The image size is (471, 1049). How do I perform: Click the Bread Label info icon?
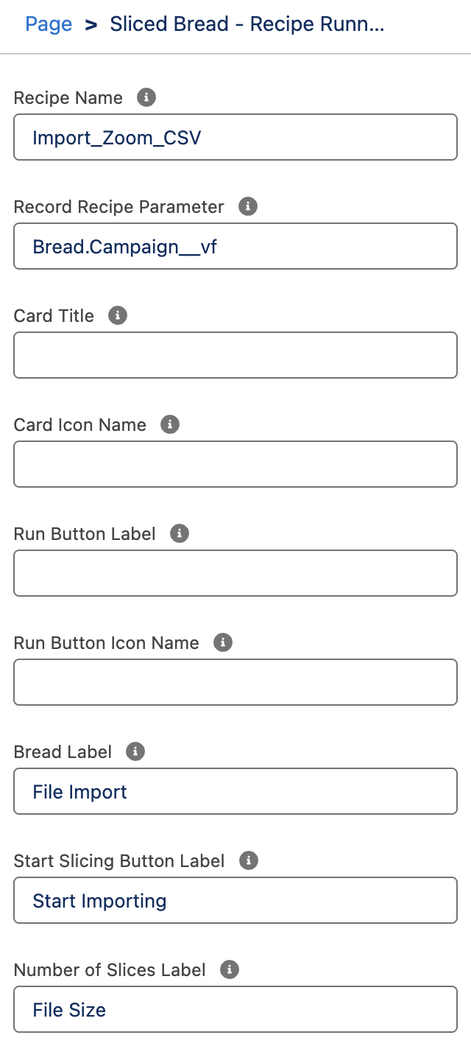(x=134, y=751)
